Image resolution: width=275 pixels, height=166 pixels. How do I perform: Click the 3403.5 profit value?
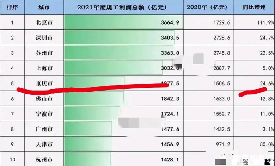(170, 38)
